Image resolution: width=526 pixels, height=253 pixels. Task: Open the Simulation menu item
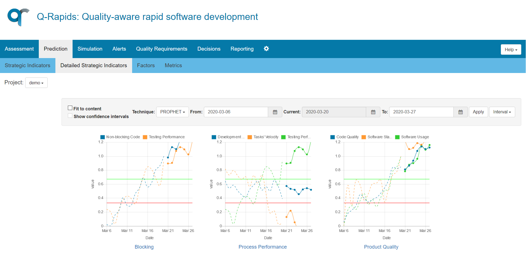(90, 49)
